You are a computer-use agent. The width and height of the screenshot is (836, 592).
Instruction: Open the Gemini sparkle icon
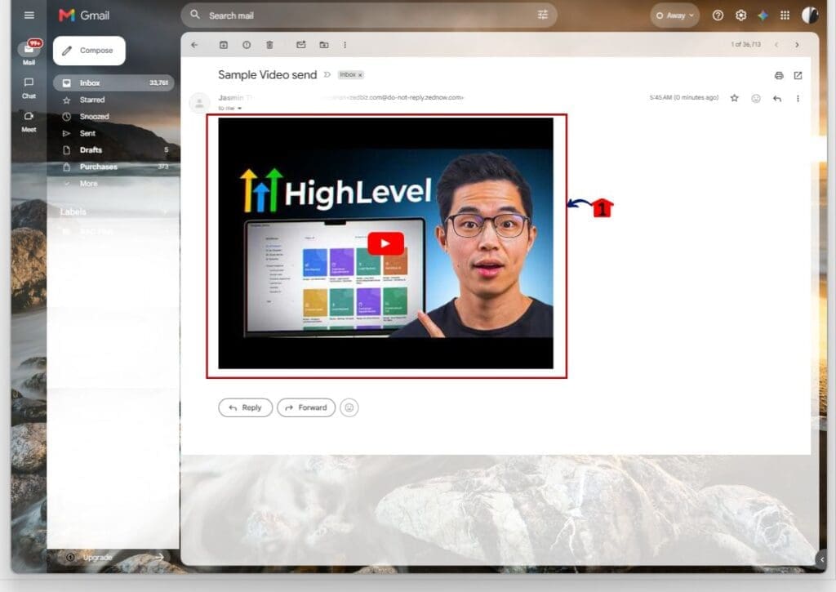click(763, 16)
